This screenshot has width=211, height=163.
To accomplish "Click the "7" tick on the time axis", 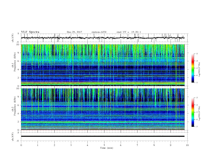I will coord(137,145).
